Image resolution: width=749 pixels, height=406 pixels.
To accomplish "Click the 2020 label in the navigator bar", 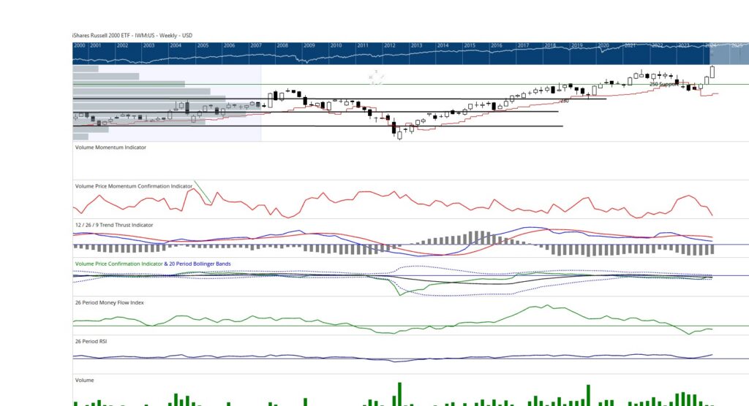I will 603,45.
